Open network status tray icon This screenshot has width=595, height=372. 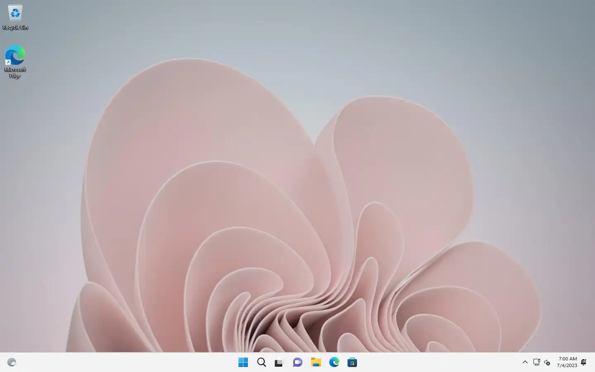pos(536,362)
